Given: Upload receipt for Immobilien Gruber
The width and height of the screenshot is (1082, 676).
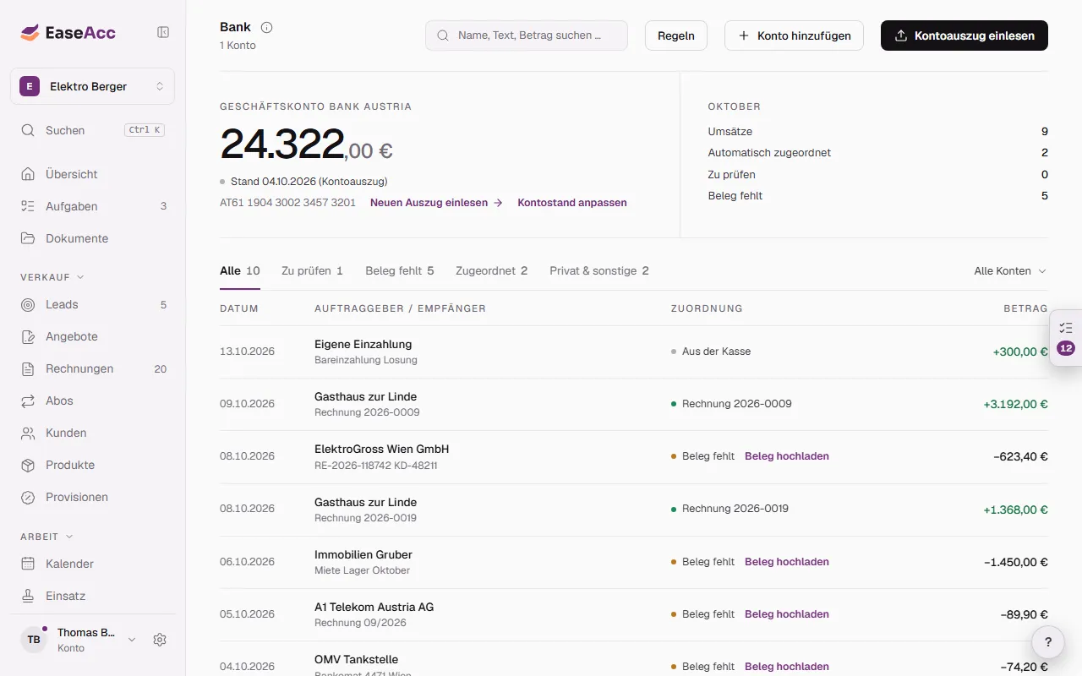Looking at the screenshot, I should click(787, 562).
